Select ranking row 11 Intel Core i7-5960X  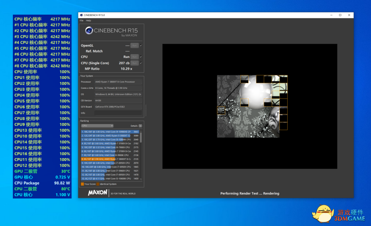coord(110,171)
